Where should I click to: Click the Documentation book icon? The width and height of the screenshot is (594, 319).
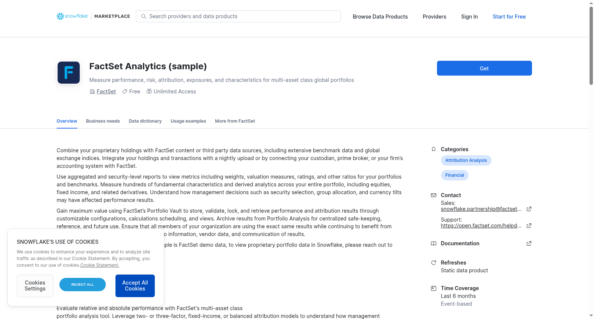(x=433, y=243)
